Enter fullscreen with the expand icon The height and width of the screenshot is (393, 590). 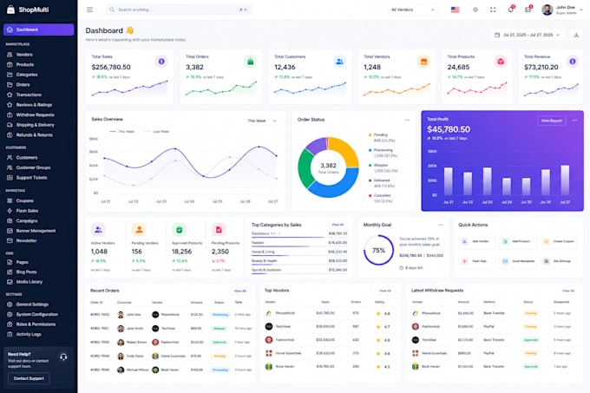(493, 10)
